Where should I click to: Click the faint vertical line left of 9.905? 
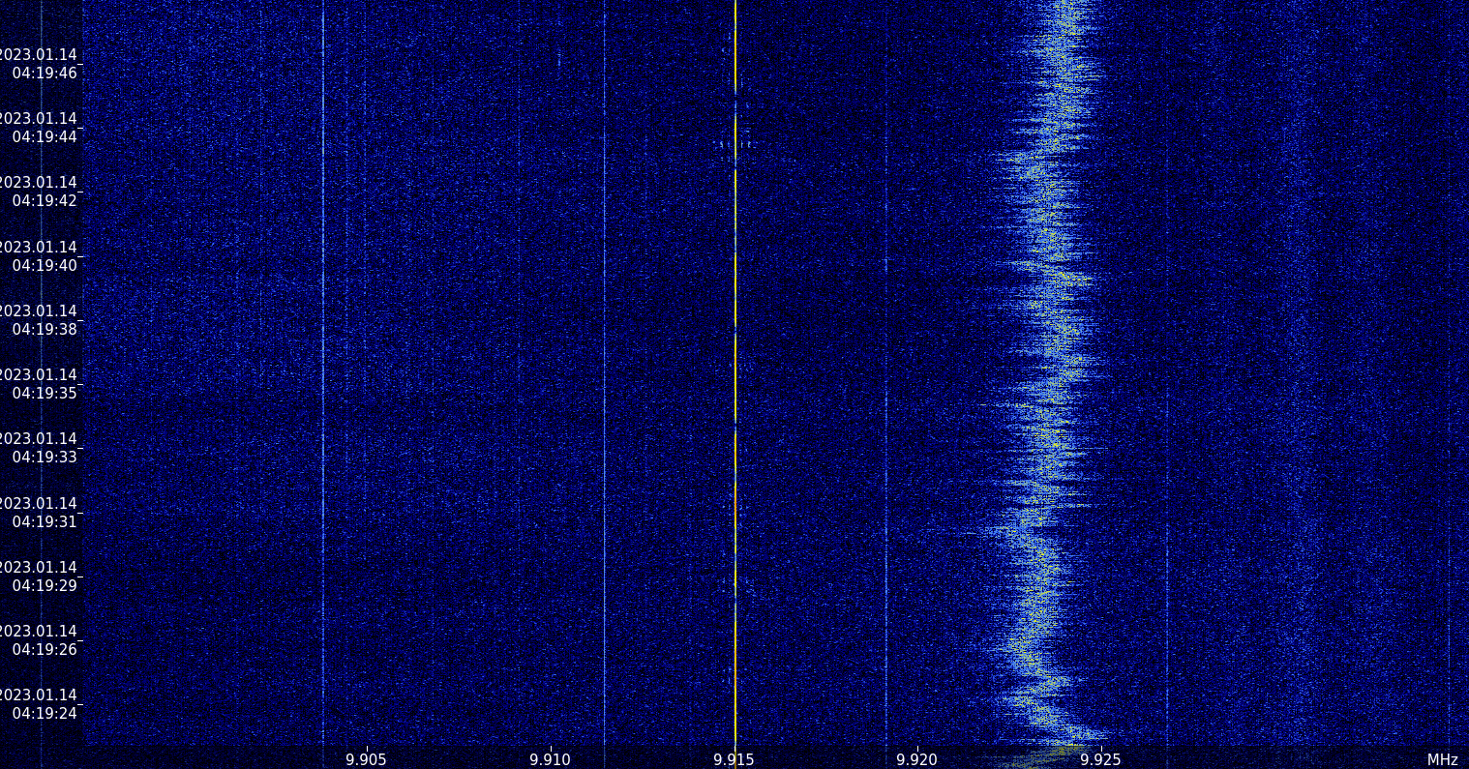pos(323,387)
